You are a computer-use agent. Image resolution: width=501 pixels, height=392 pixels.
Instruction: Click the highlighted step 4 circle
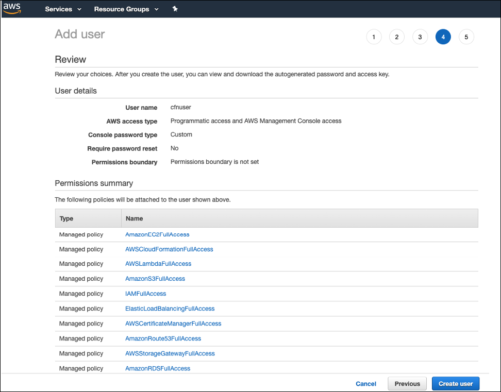point(443,37)
